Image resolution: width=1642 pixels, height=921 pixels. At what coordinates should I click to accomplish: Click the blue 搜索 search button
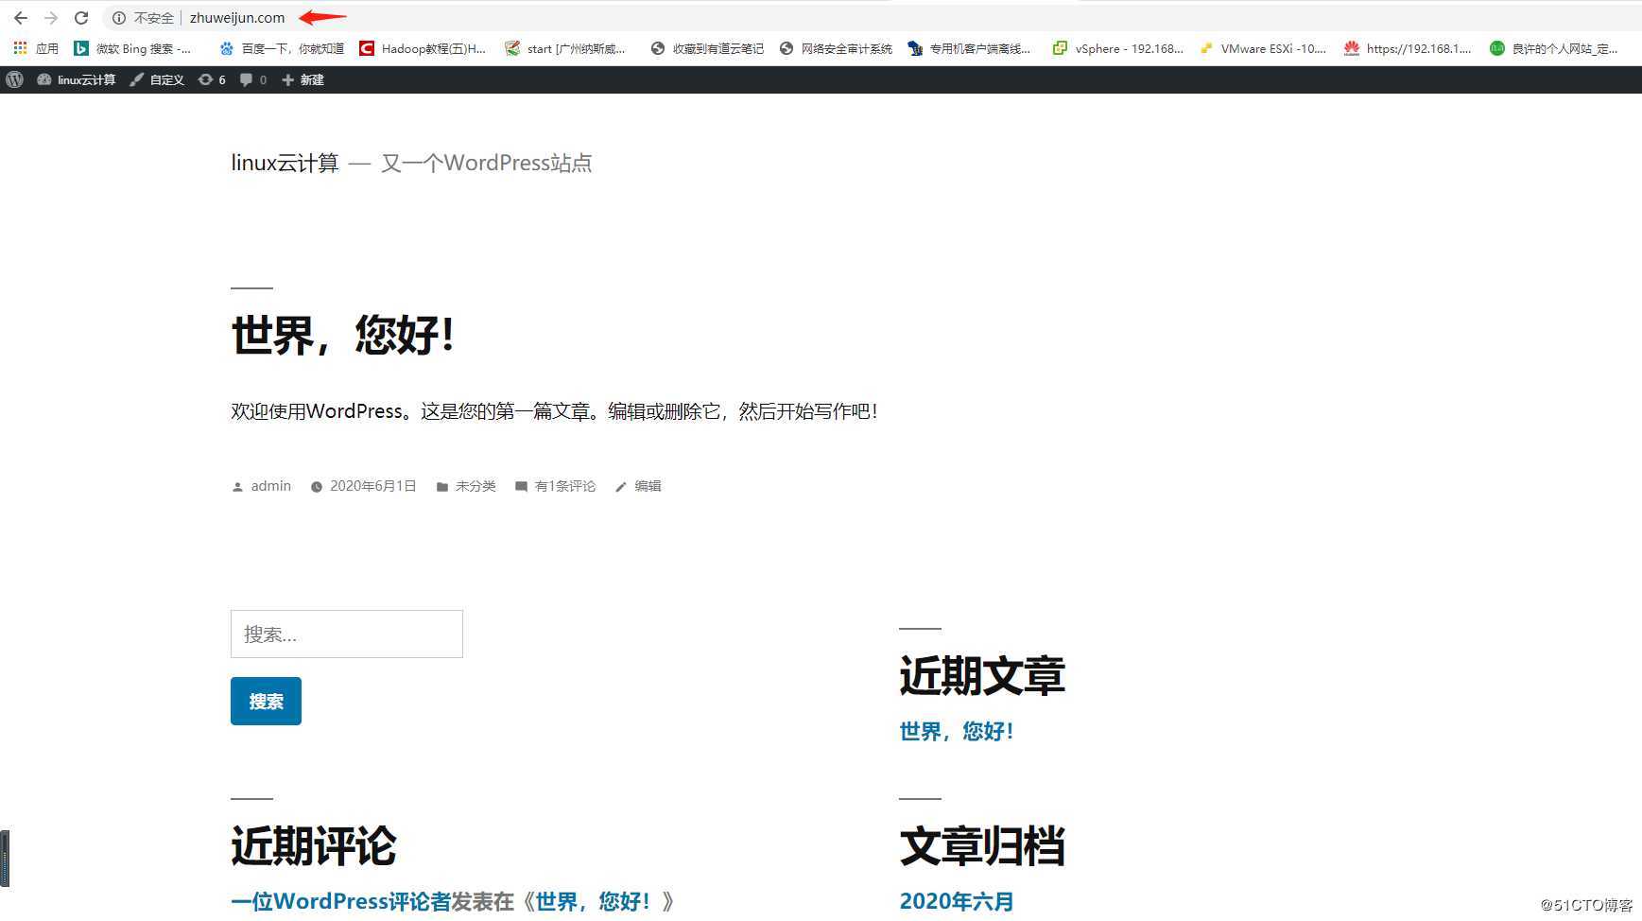pos(266,701)
